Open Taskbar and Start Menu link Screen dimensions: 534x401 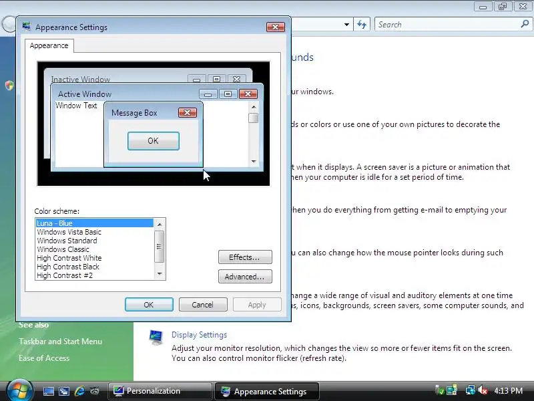click(x=60, y=342)
